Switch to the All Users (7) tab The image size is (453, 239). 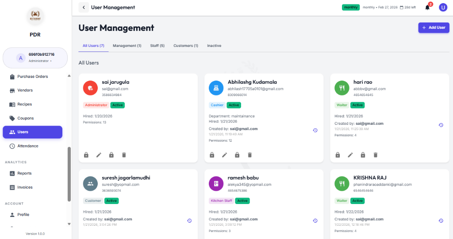click(93, 46)
